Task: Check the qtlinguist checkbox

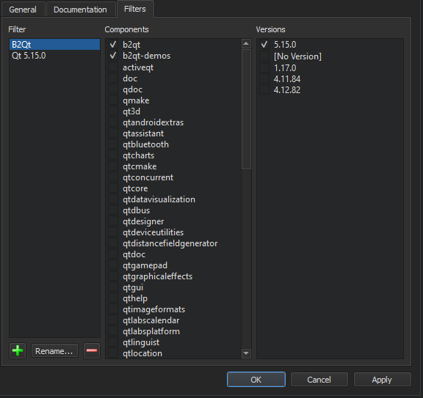Action: (113, 342)
